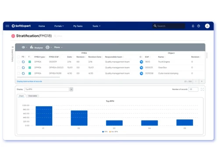
Task: Switch to the Data table tab
Action: pyautogui.click(x=32, y=96)
